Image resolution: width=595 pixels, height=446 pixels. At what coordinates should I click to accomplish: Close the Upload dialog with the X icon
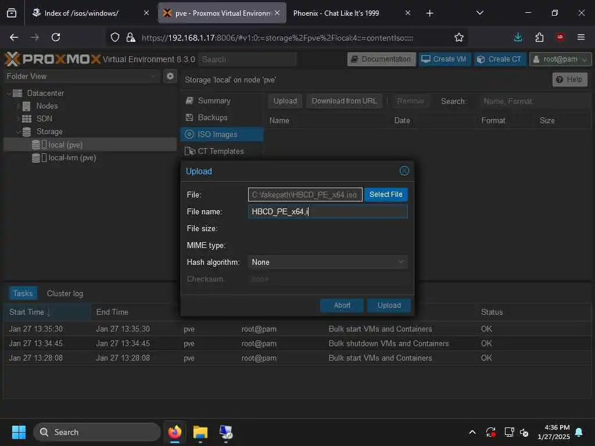click(404, 171)
